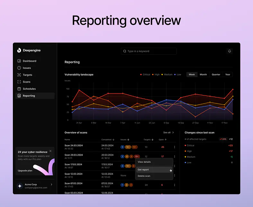
Task: Click the See all chevron arrow
Action: tap(173, 132)
